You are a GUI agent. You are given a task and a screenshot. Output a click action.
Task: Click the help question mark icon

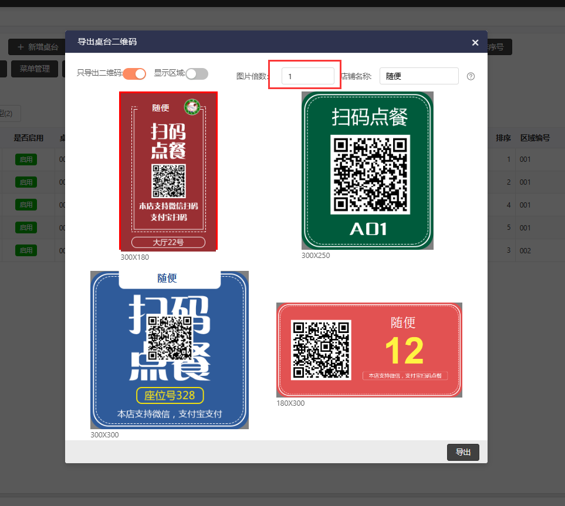pos(471,76)
